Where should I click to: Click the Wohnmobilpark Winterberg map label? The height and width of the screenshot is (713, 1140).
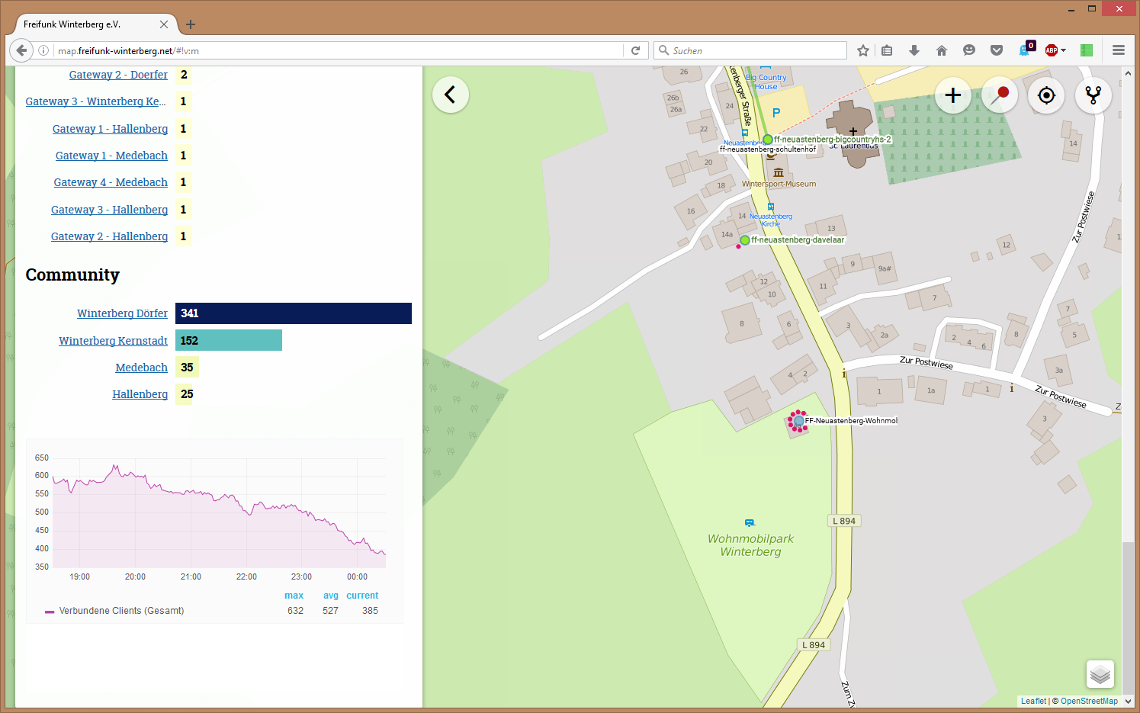[750, 545]
